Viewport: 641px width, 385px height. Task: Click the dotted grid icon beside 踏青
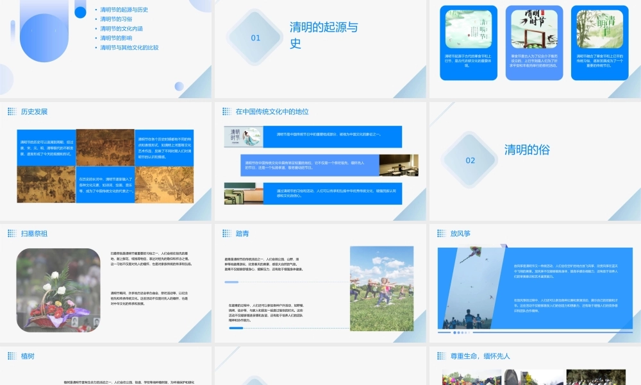pyautogui.click(x=227, y=233)
